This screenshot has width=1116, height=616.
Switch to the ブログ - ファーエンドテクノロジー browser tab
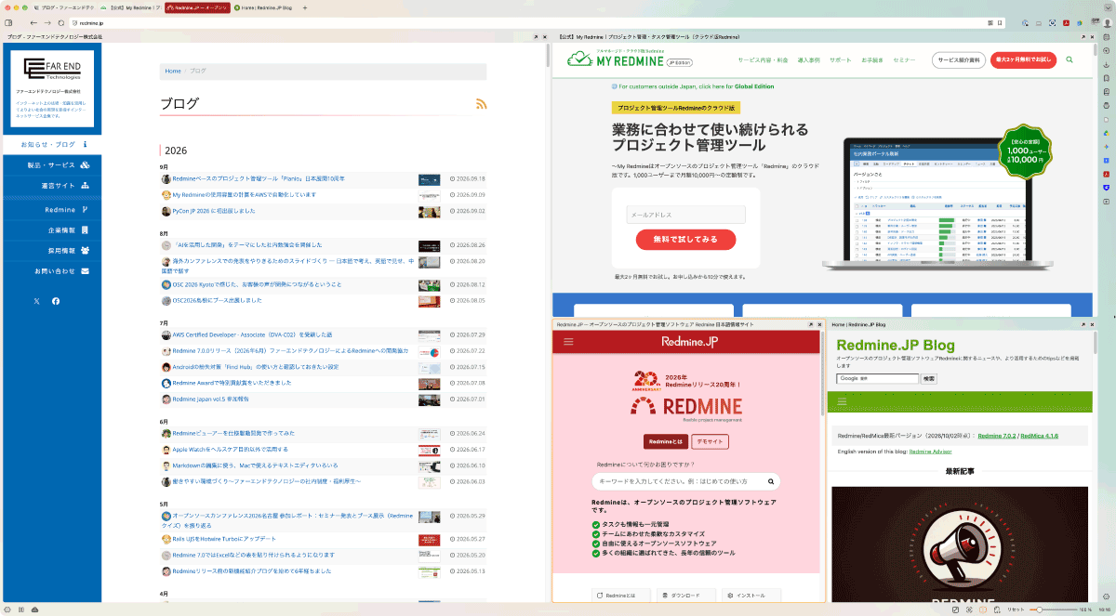coord(64,7)
